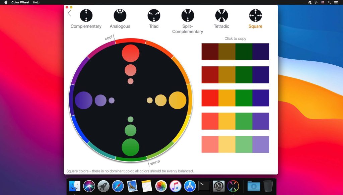Image resolution: width=343 pixels, height=195 pixels.
Task: Open Notification Center list icon in menu bar
Action: (336, 2)
